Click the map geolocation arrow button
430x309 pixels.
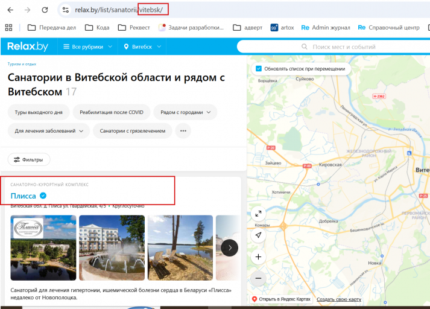coord(258,235)
